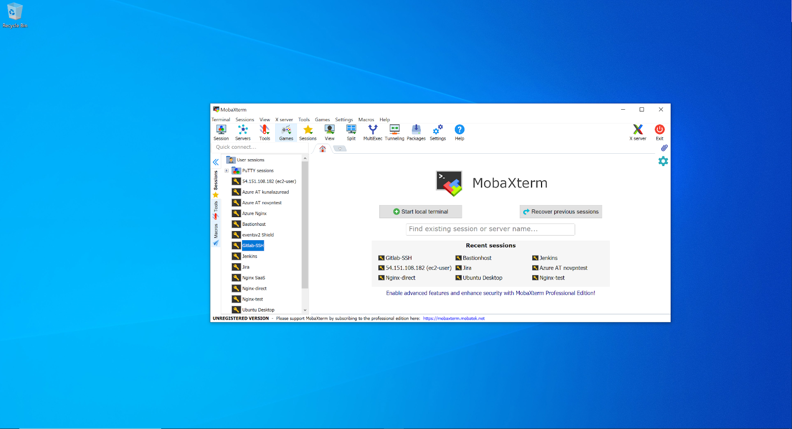Click session list scrollbar up arrow
Image resolution: width=792 pixels, height=429 pixels.
pos(305,158)
